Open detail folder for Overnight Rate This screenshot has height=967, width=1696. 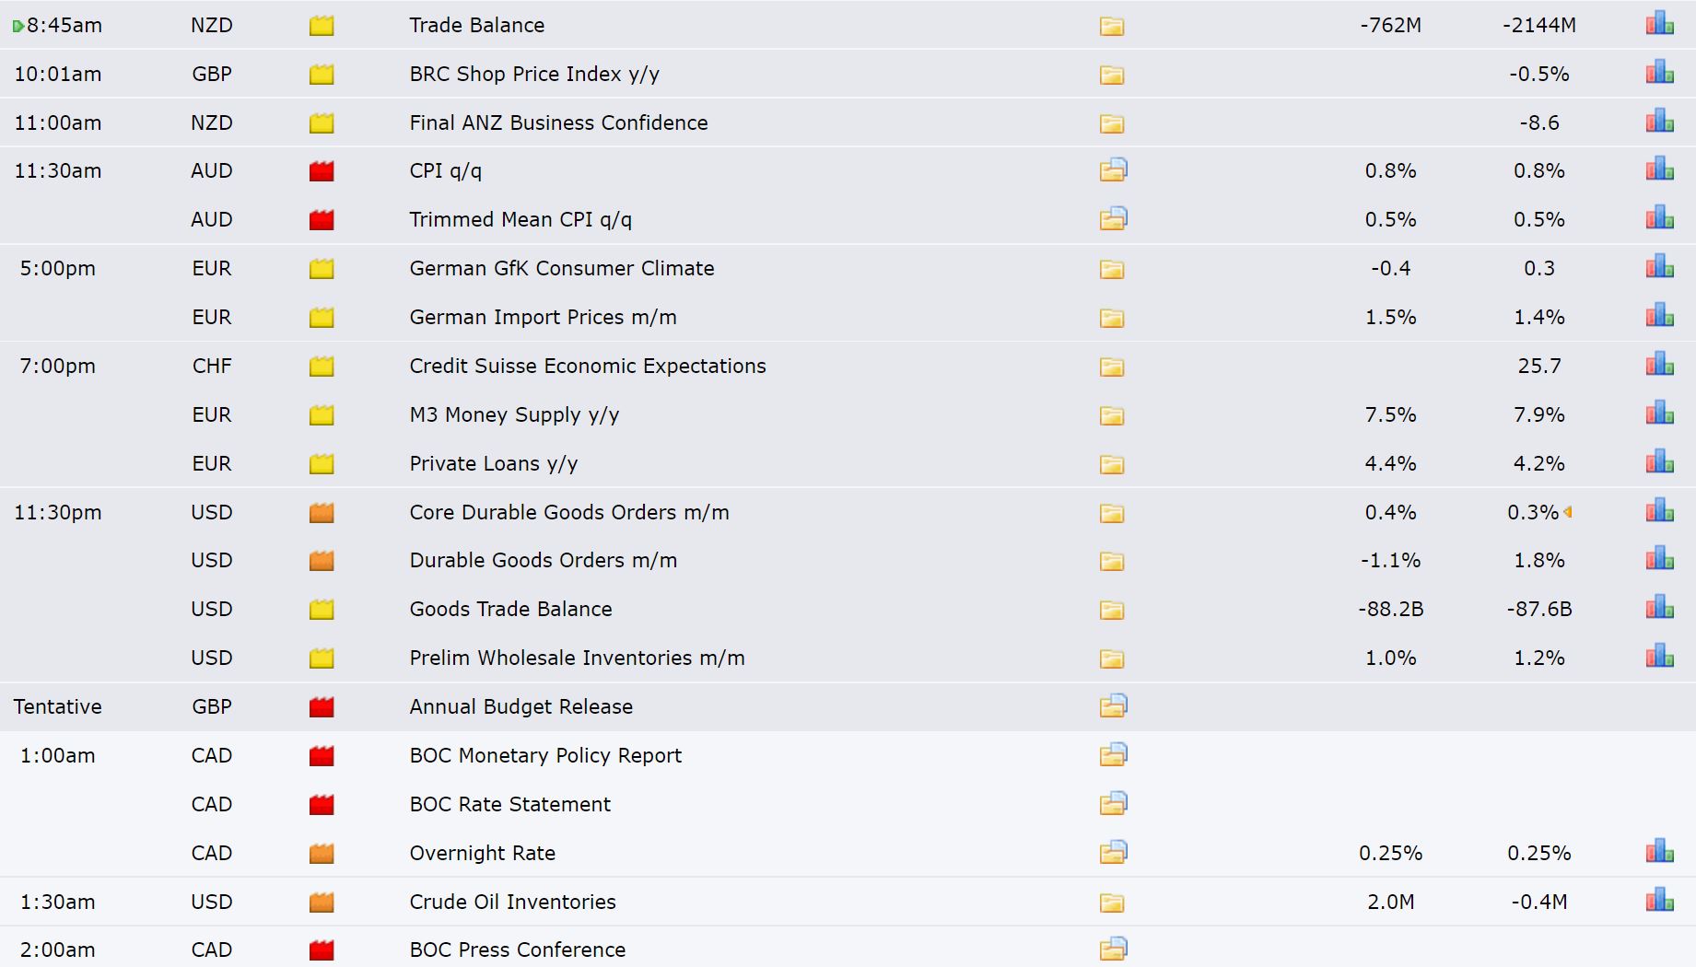pos(1113,852)
